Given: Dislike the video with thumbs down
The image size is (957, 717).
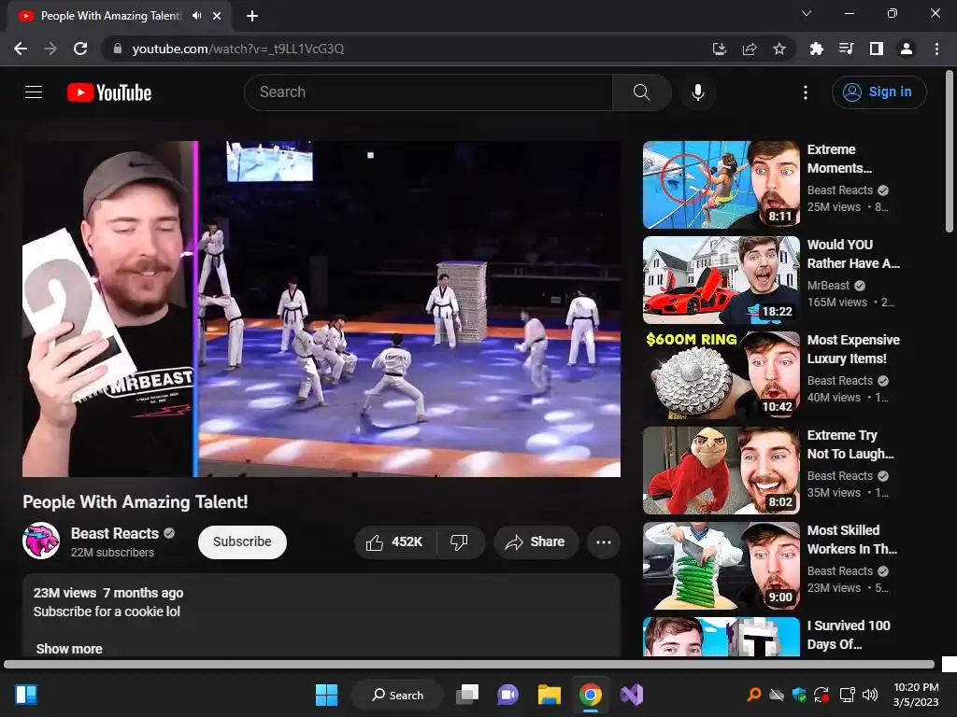Looking at the screenshot, I should coord(459,542).
